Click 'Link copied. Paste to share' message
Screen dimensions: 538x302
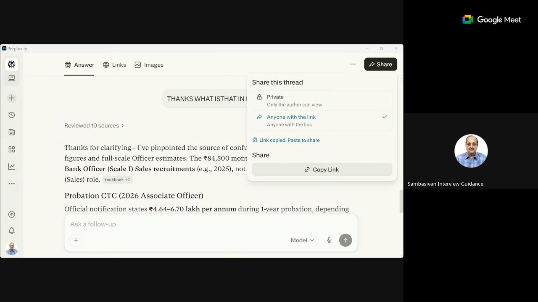coord(286,140)
